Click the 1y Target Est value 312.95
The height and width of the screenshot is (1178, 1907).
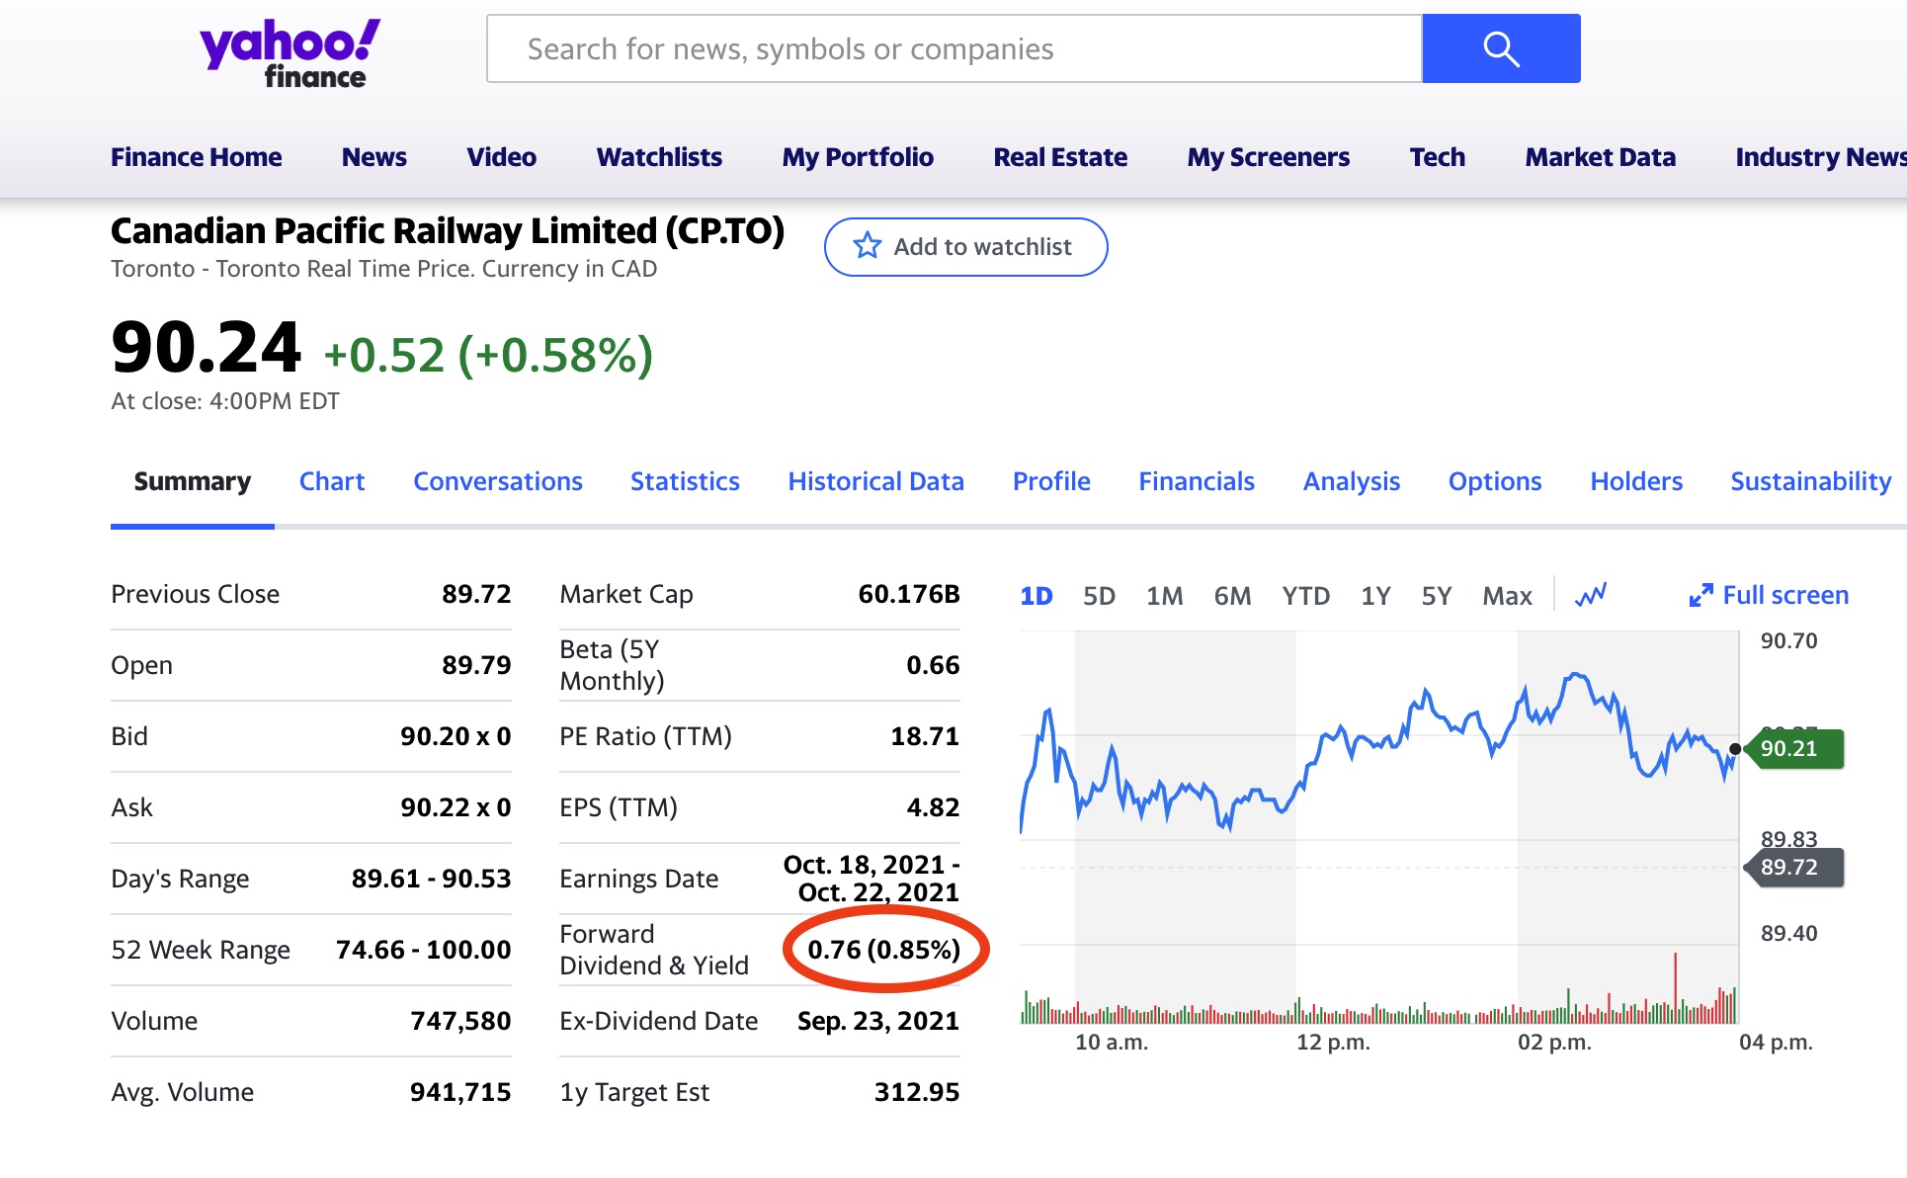click(x=917, y=1092)
